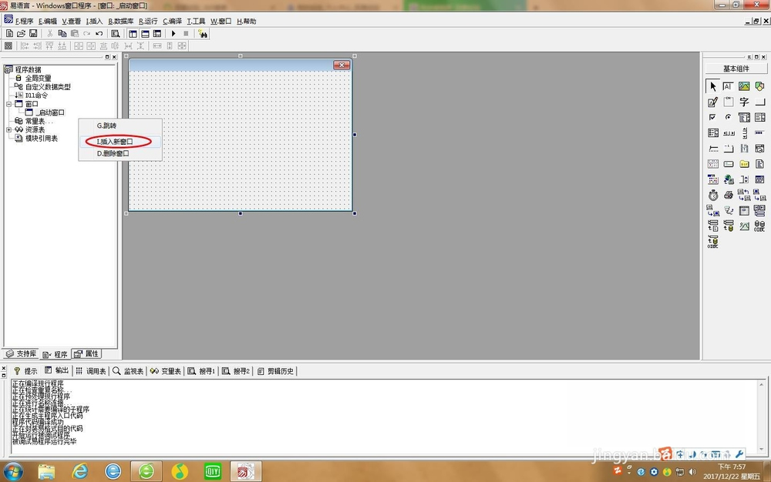Select the directory (DIR) box component icon

coord(744,164)
